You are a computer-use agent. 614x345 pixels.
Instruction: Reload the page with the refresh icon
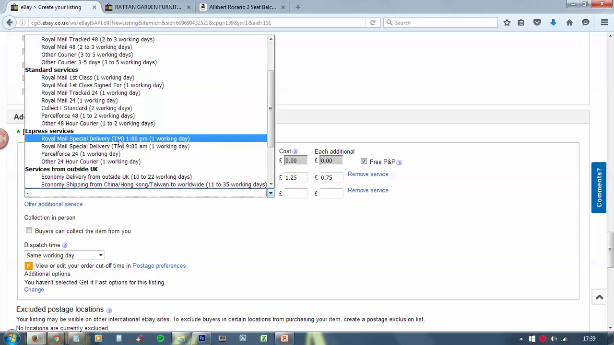pyautogui.click(x=373, y=23)
